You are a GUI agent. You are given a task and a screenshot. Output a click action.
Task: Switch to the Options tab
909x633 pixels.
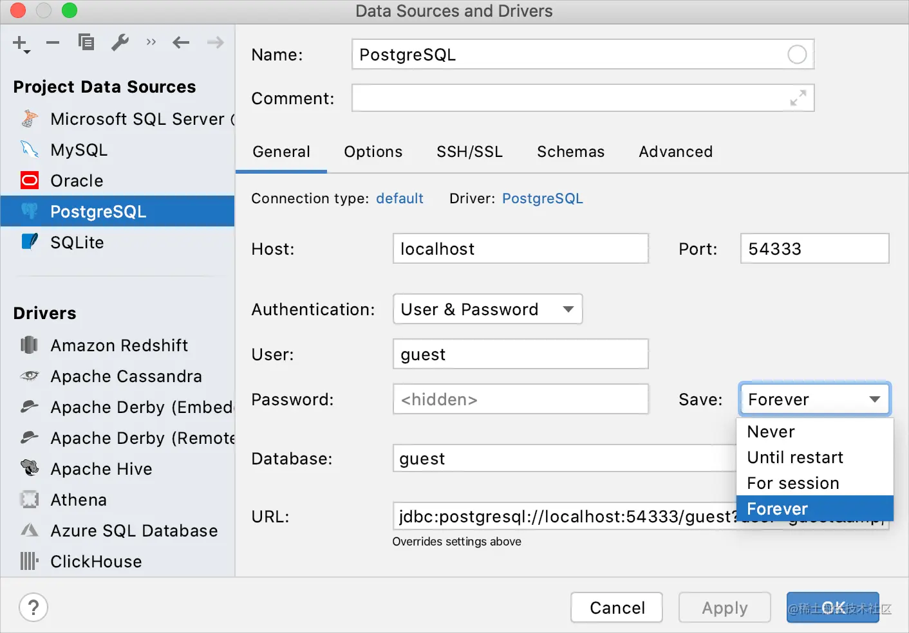[373, 152]
